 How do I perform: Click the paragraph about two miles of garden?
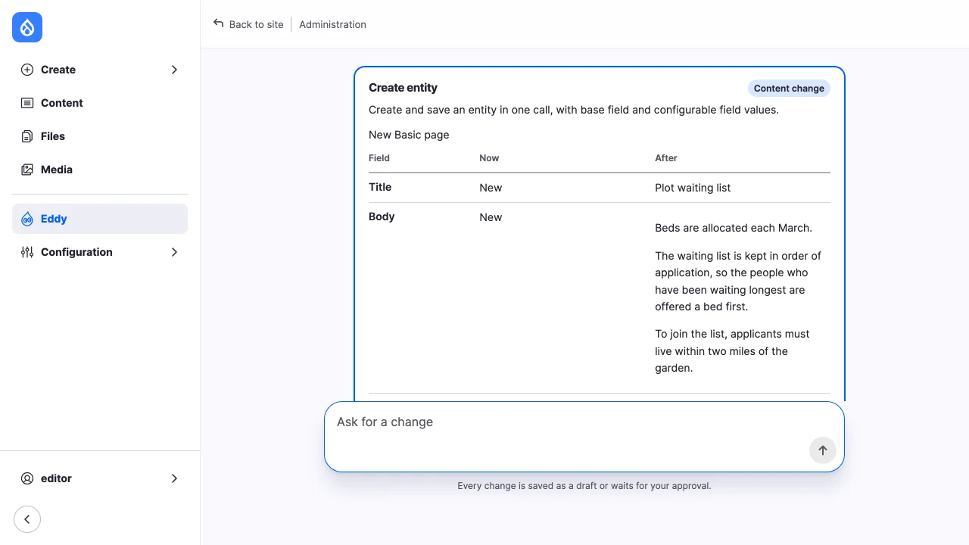coord(732,351)
